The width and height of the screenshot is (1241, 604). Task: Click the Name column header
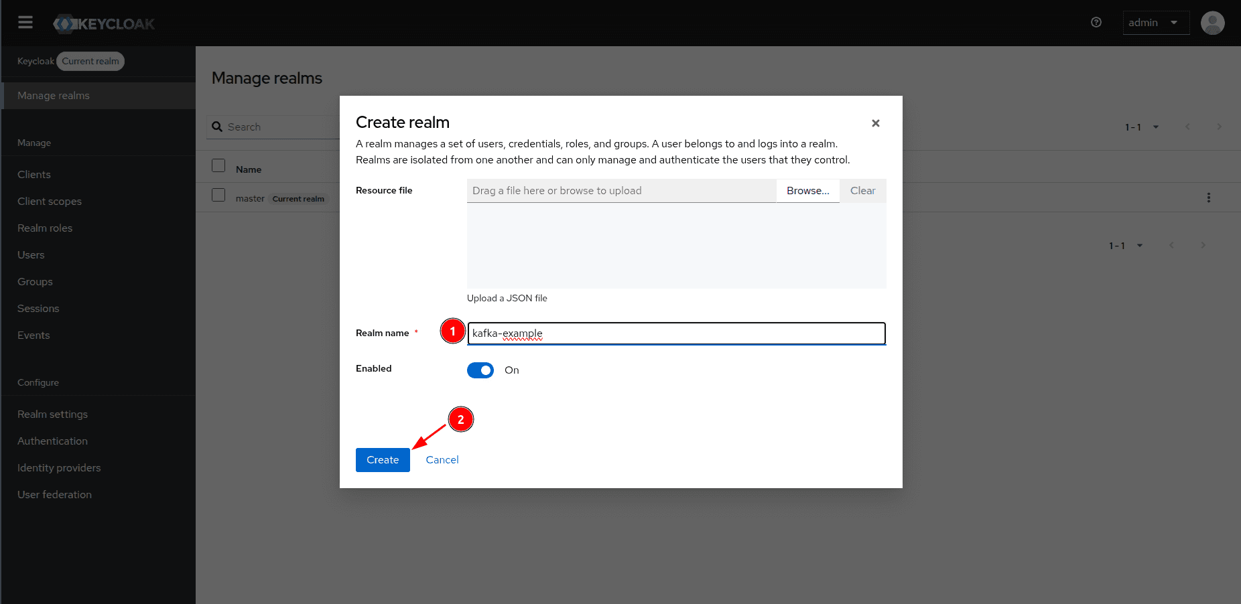click(x=249, y=170)
